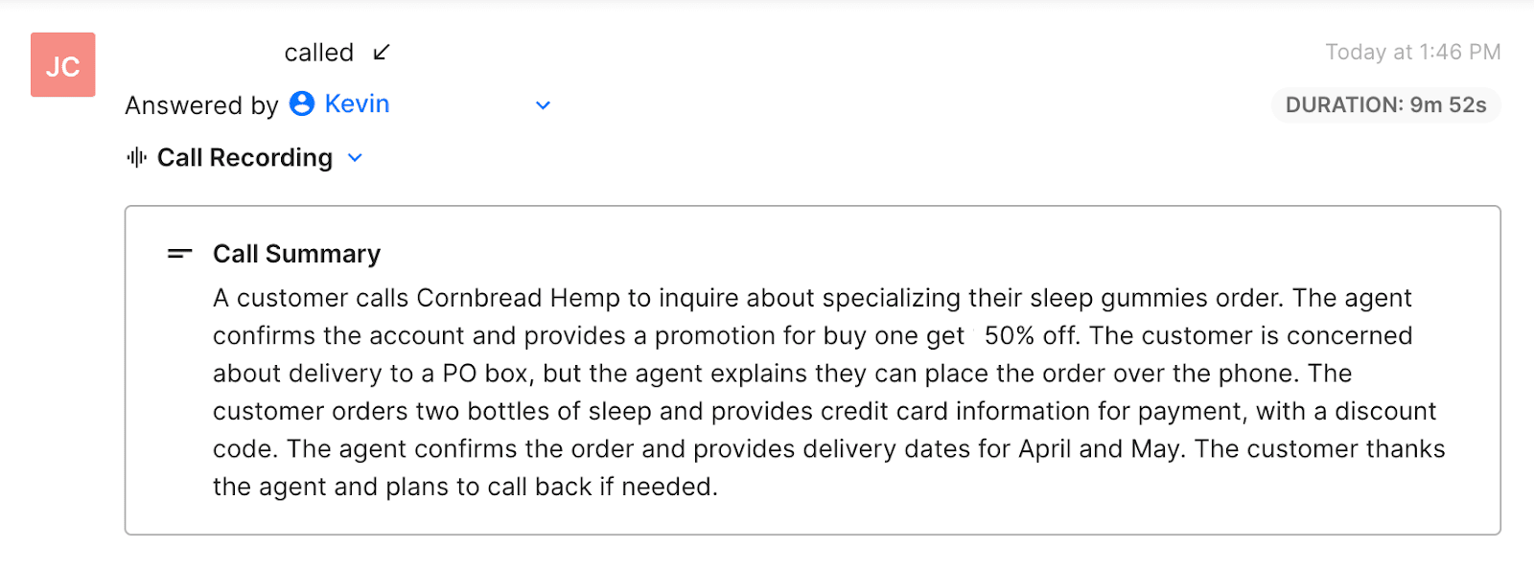Click the audio waveform icon before Call Recording

tap(137, 157)
